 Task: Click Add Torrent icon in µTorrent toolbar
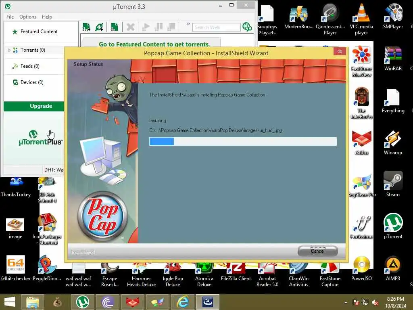pyautogui.click(x=86, y=27)
